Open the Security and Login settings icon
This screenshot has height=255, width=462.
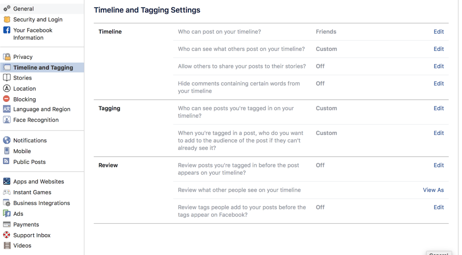[x=7, y=19]
